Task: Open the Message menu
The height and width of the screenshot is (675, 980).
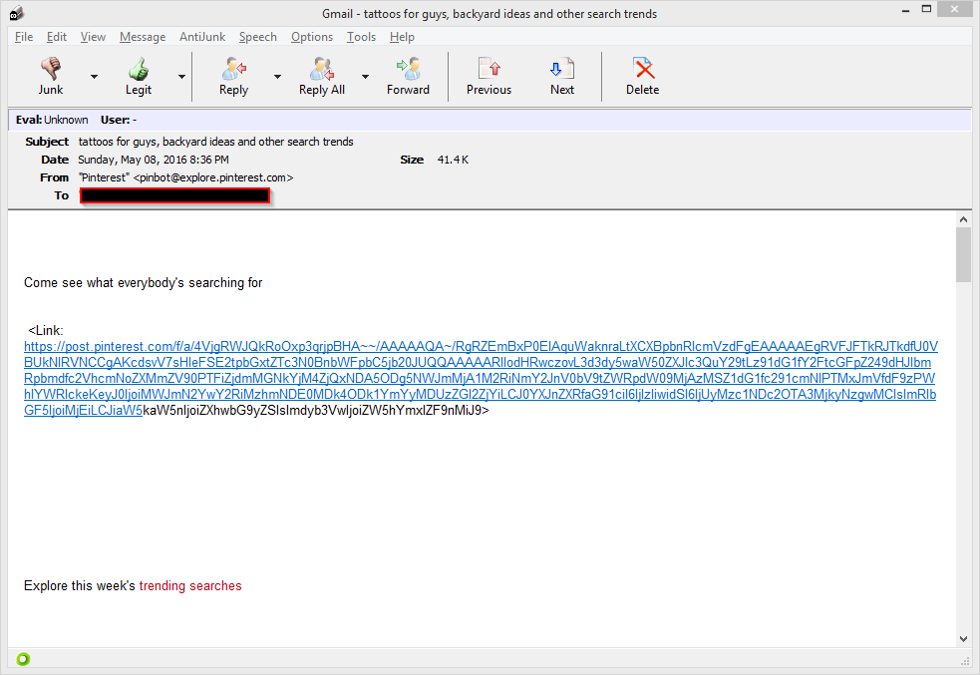Action: 143,37
